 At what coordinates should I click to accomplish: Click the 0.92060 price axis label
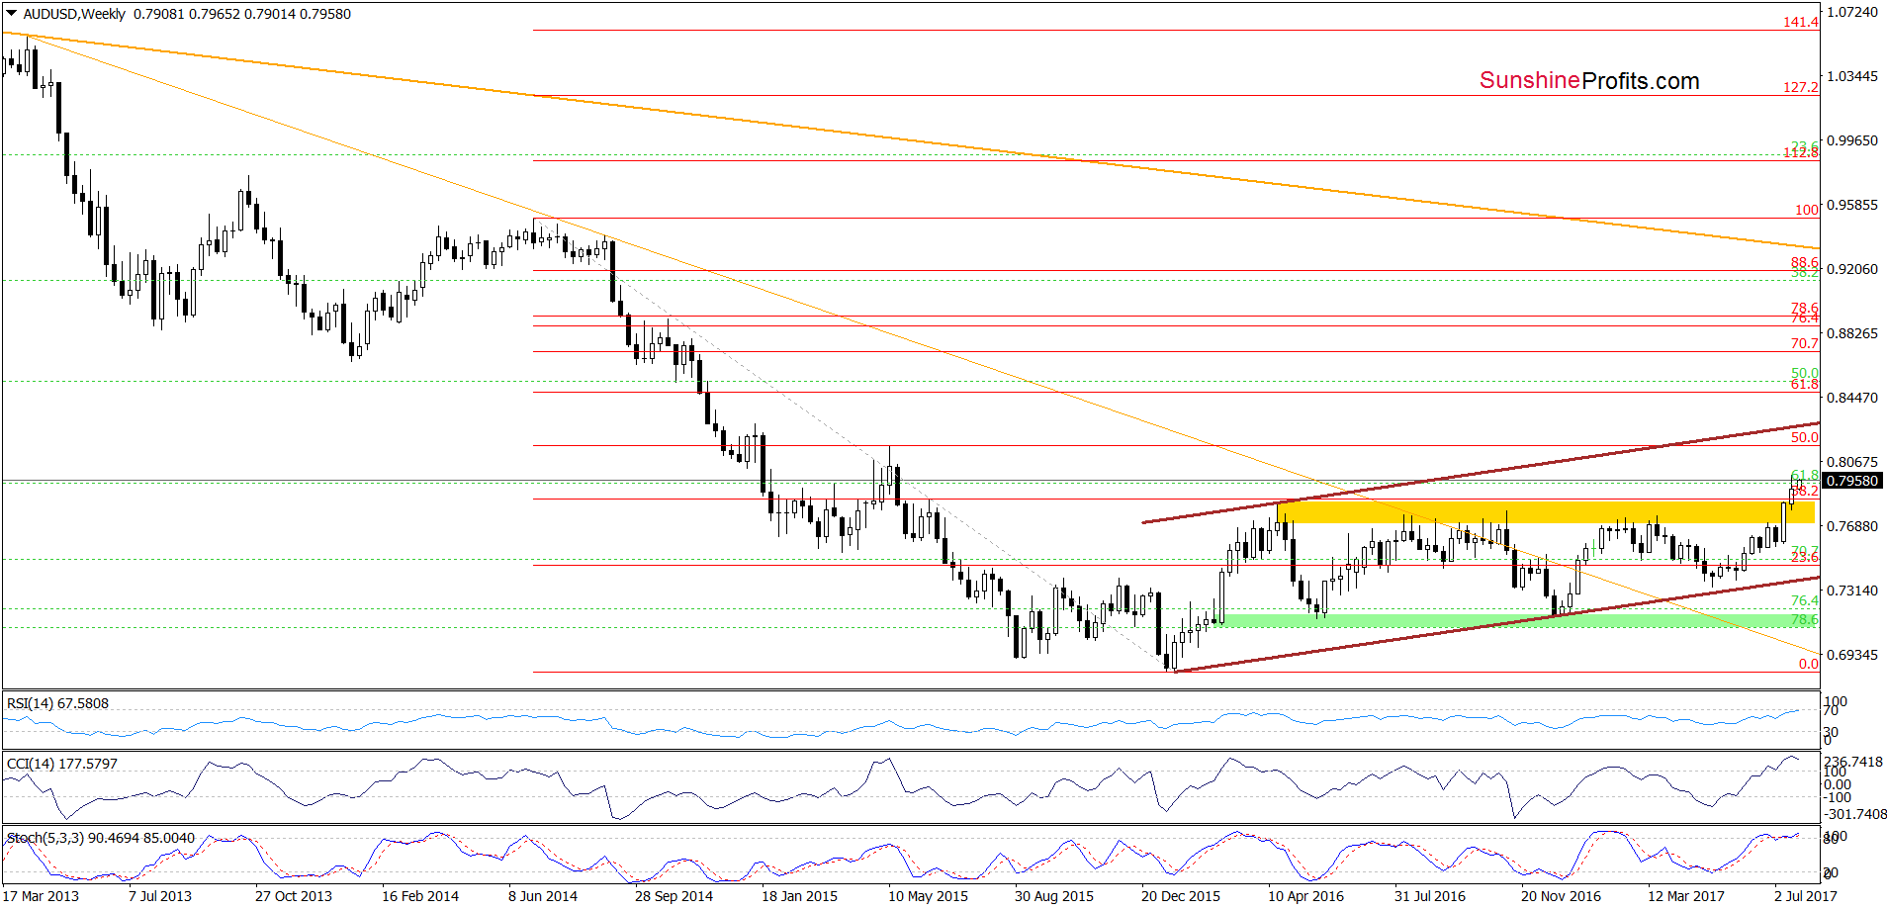(x=1852, y=269)
